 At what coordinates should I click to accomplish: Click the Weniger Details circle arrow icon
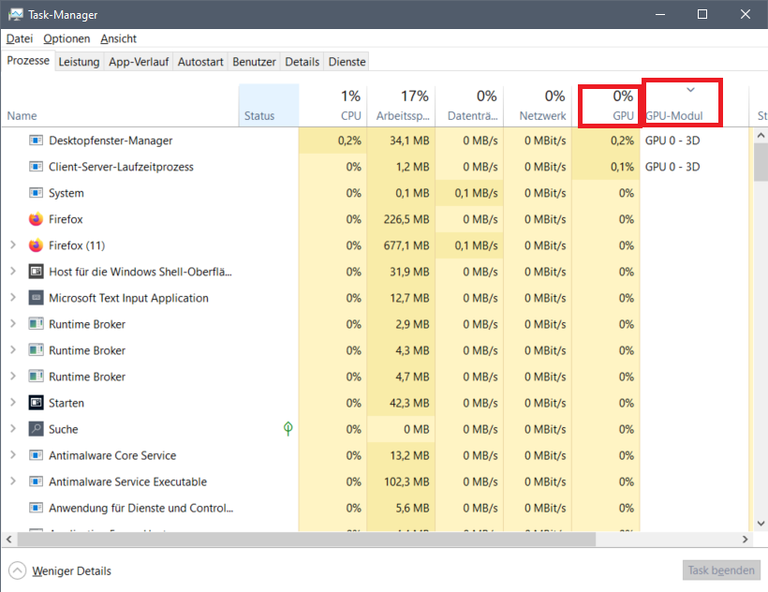(17, 570)
